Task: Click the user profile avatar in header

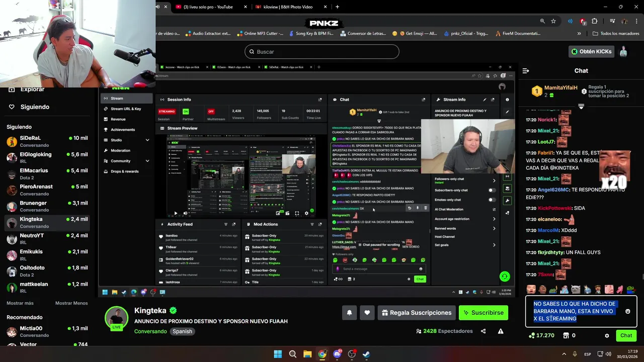Action: pos(623,51)
